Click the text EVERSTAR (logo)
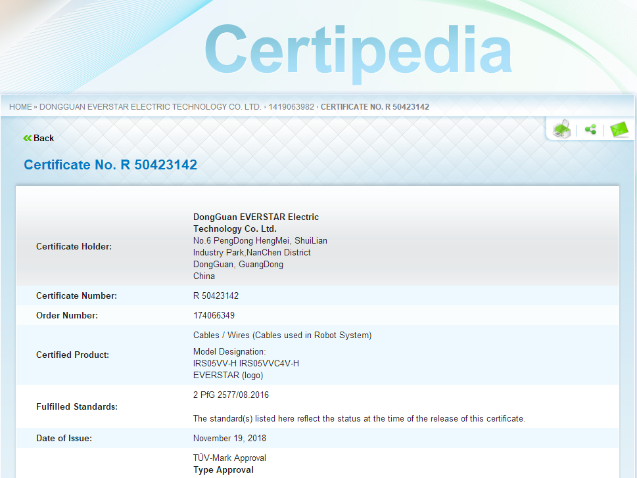The image size is (637, 478). click(x=228, y=376)
